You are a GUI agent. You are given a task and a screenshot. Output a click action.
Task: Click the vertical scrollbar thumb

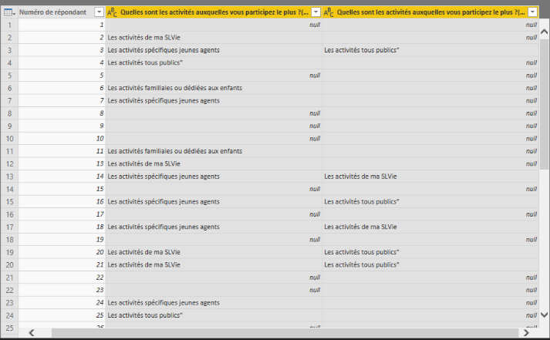pyautogui.click(x=544, y=106)
